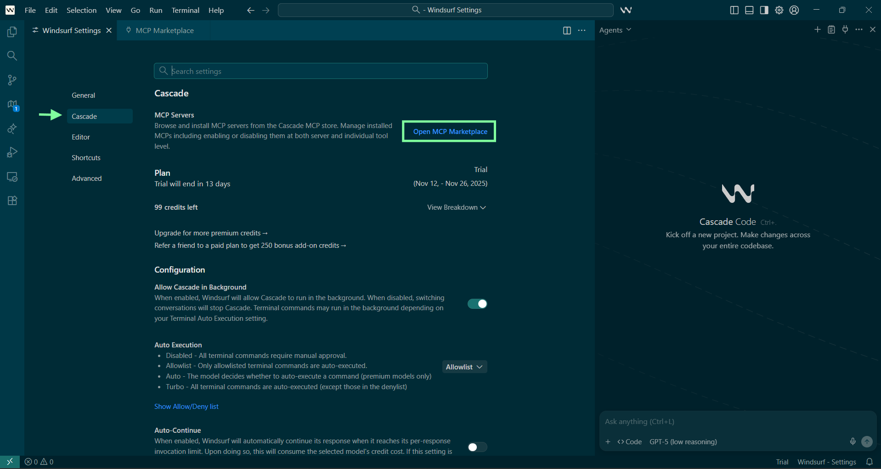Open Agents panel more options ellipsis
The width and height of the screenshot is (881, 469).
(x=859, y=29)
